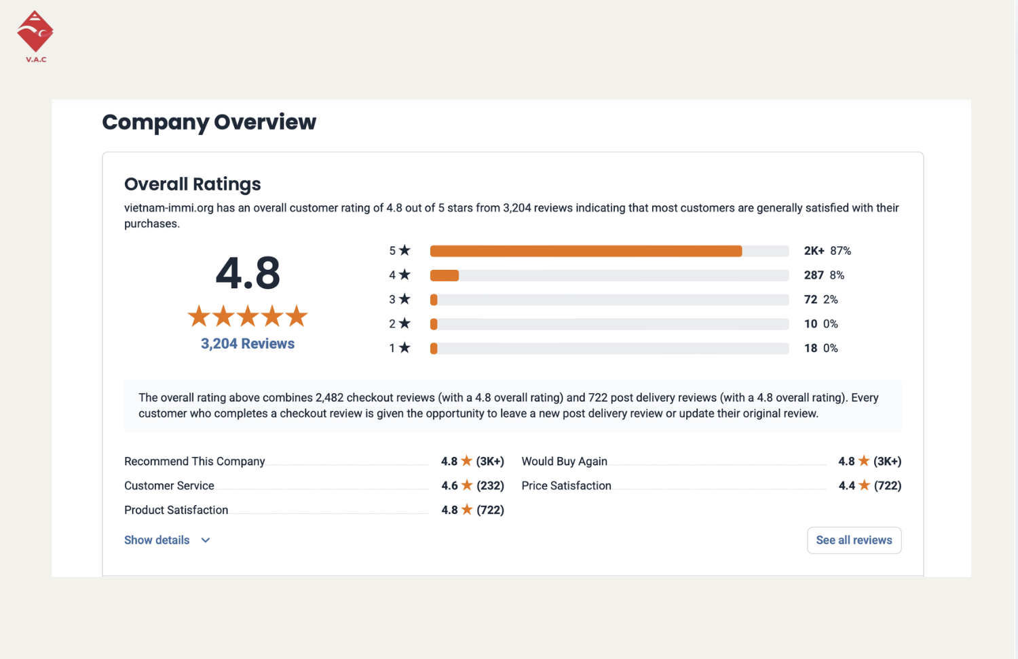Click the Product Satisfaction rating row
Screen dimensions: 1018x659
click(x=314, y=511)
